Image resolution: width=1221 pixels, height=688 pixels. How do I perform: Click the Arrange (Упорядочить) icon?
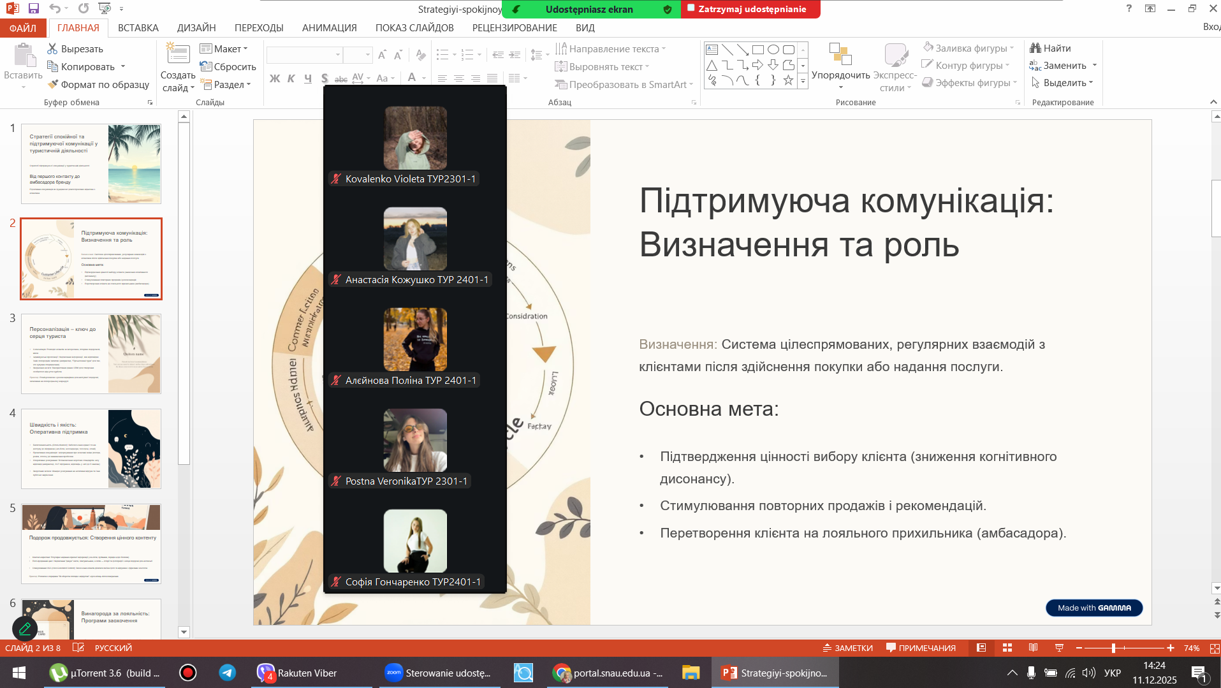click(840, 55)
